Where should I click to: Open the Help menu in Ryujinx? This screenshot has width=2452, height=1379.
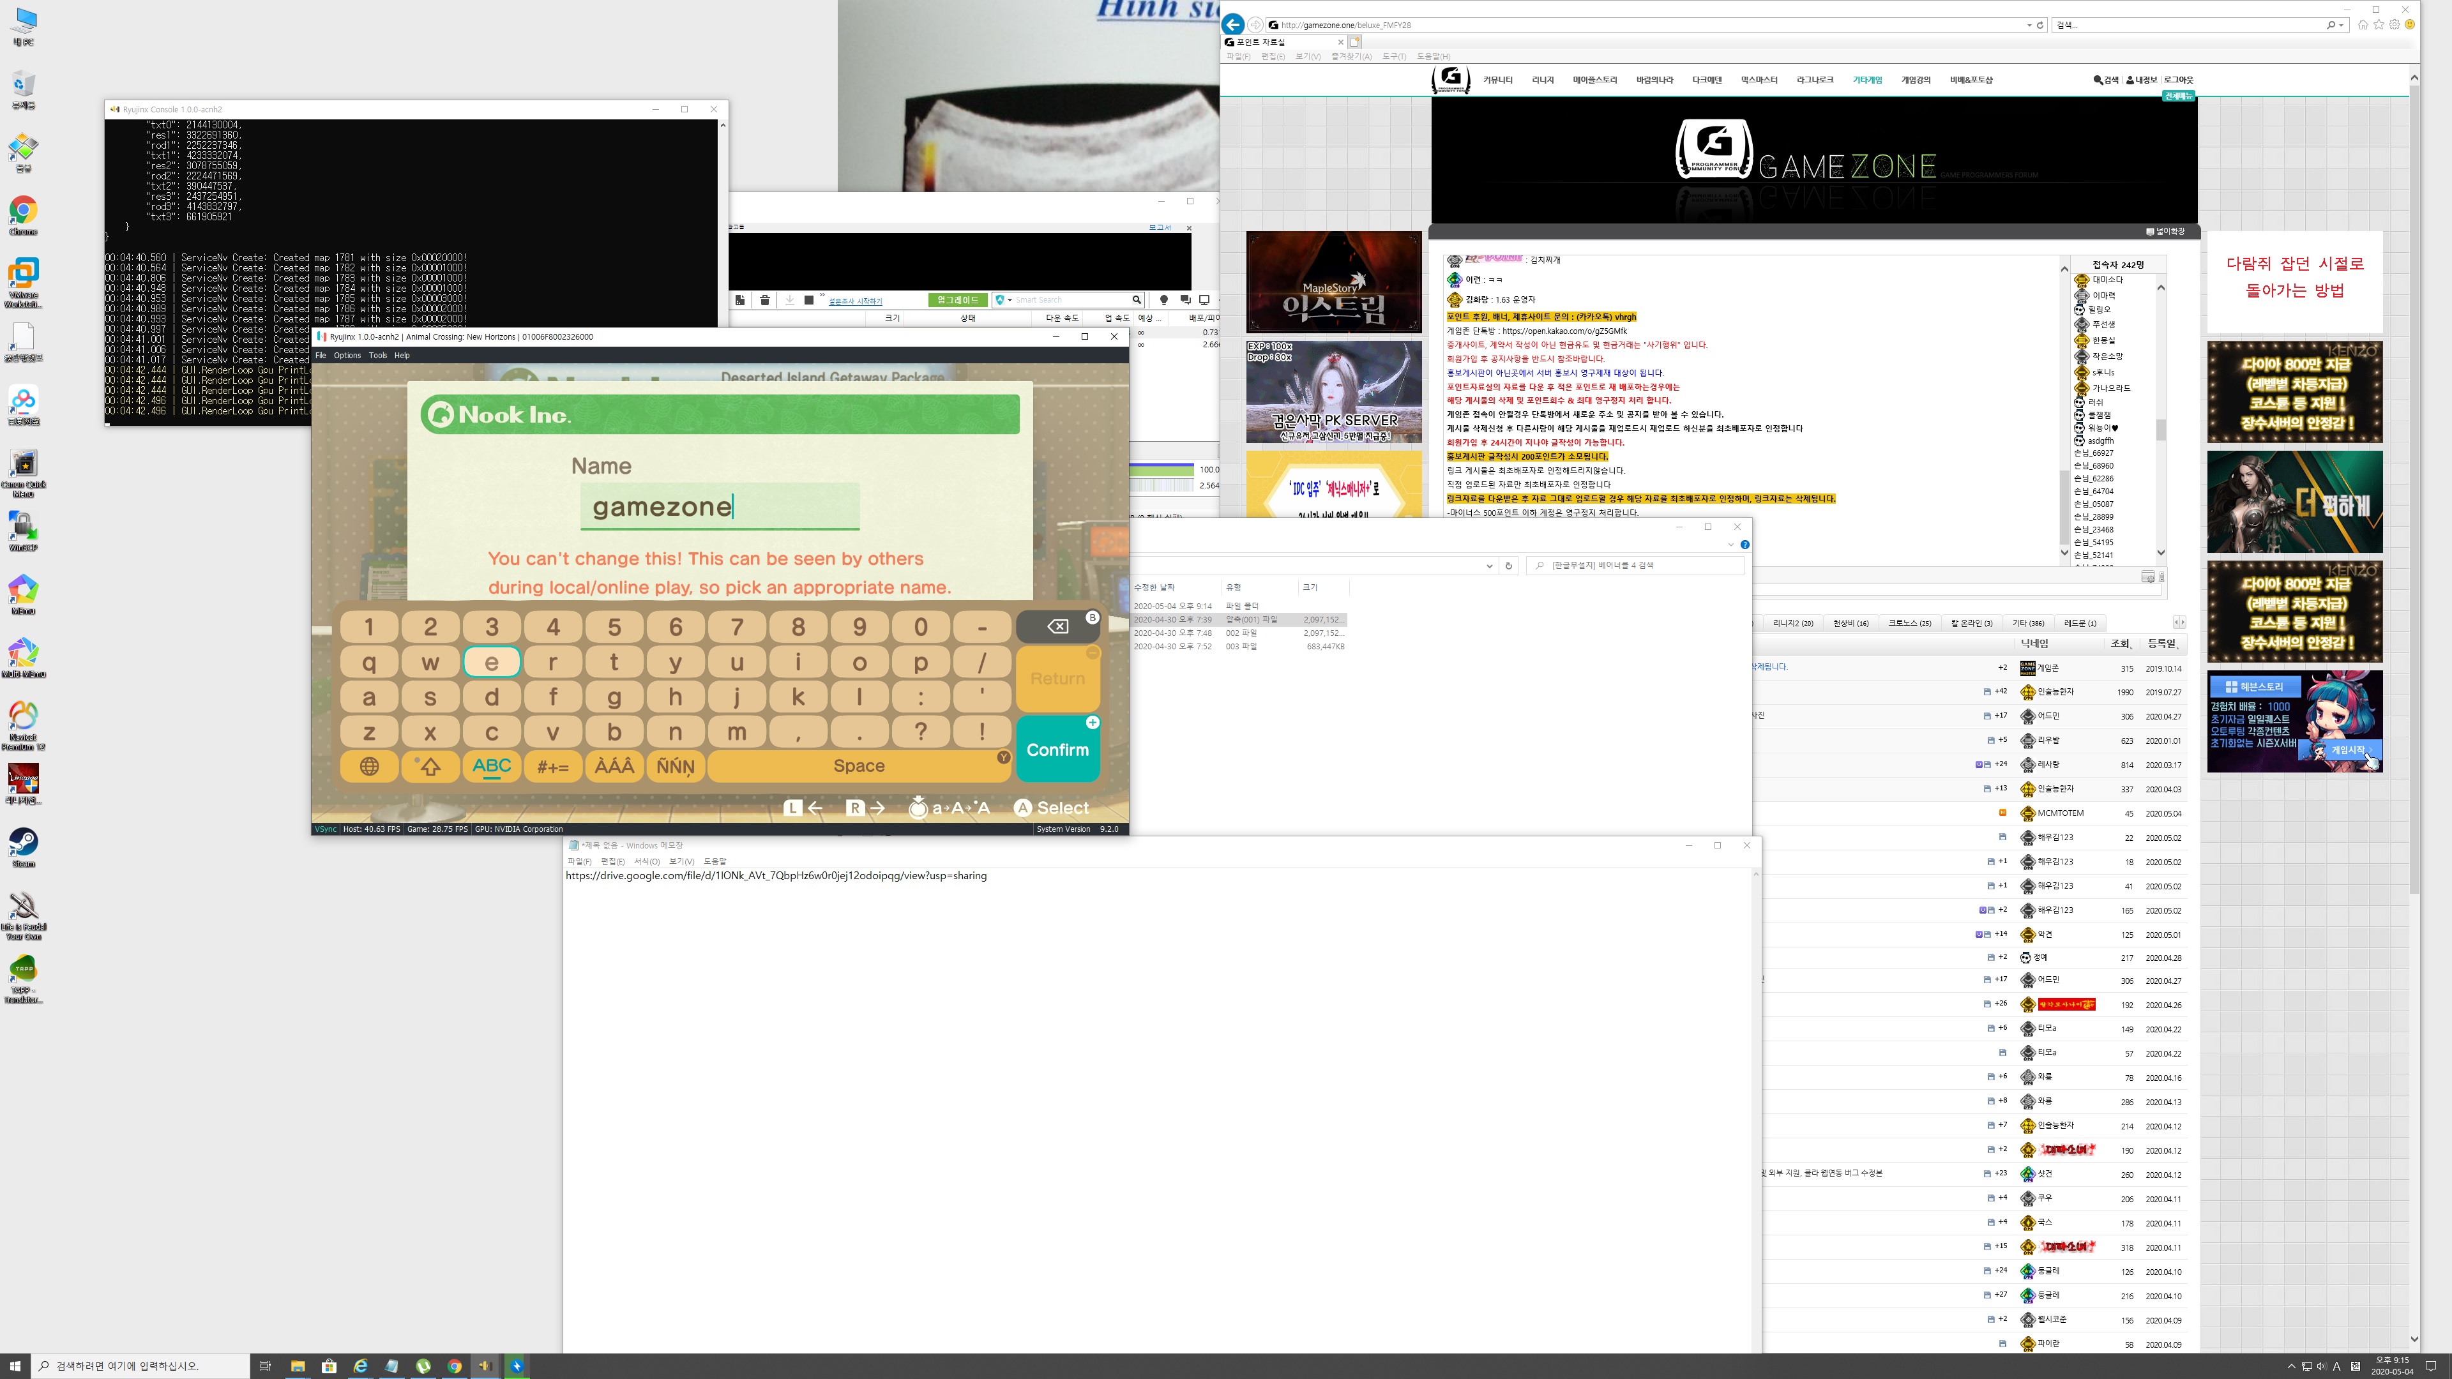[x=402, y=355]
